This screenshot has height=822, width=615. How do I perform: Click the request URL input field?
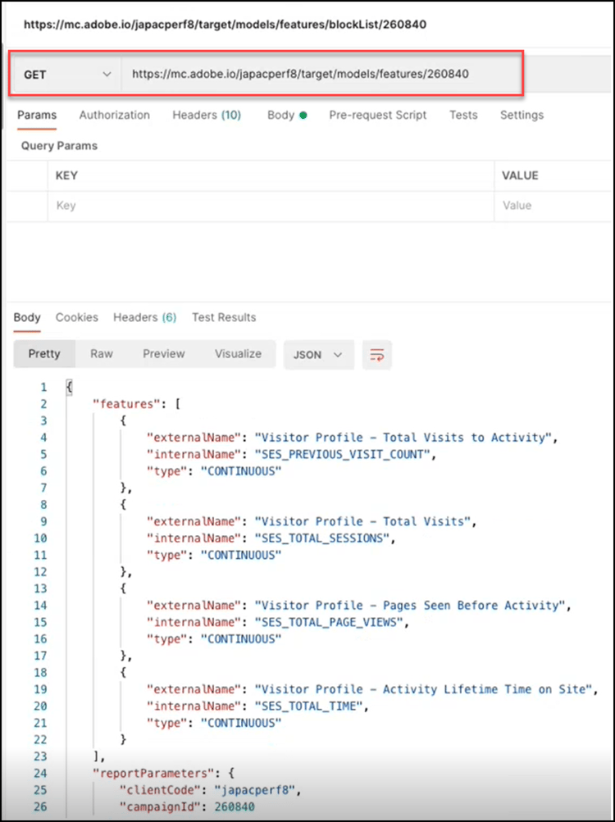click(x=320, y=75)
